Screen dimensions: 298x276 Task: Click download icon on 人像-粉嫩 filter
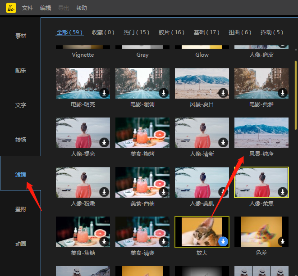pos(104,192)
